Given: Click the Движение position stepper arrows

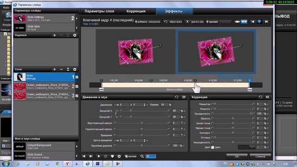Looking at the screenshot, I should pyautogui.click(x=144, y=105).
